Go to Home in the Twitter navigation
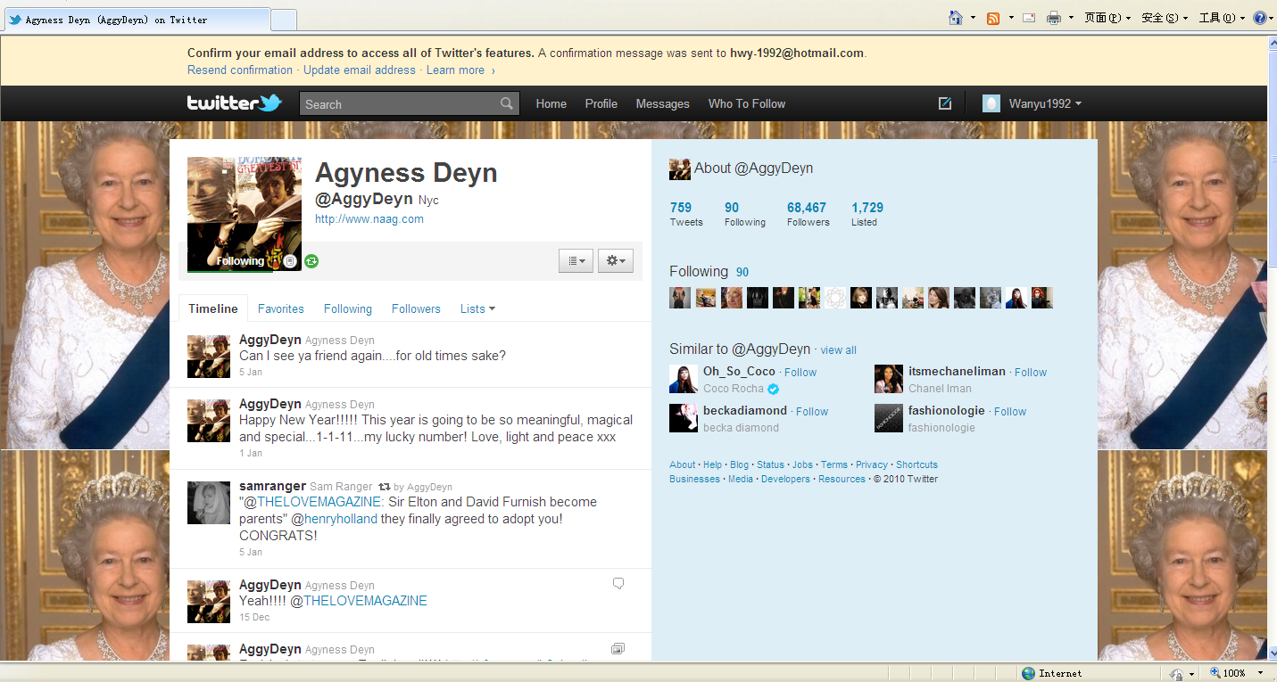This screenshot has height=682, width=1277. coord(551,103)
